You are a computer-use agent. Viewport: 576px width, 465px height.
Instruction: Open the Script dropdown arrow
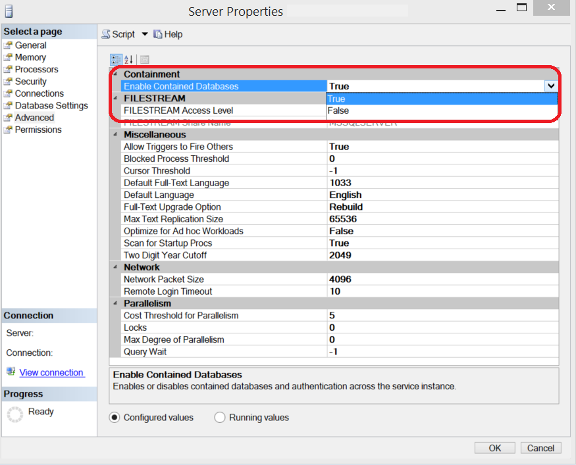[145, 34]
